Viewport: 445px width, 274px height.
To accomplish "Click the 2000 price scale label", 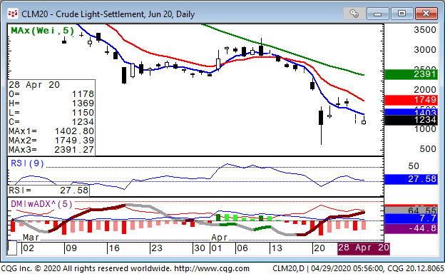I will [425, 89].
